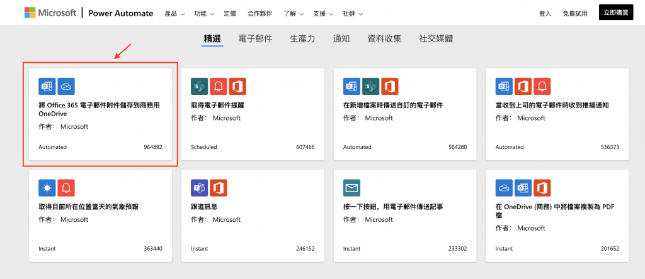645x279 pixels.
Task: Click Office icon on PDF conversion card
Action: 542,187
